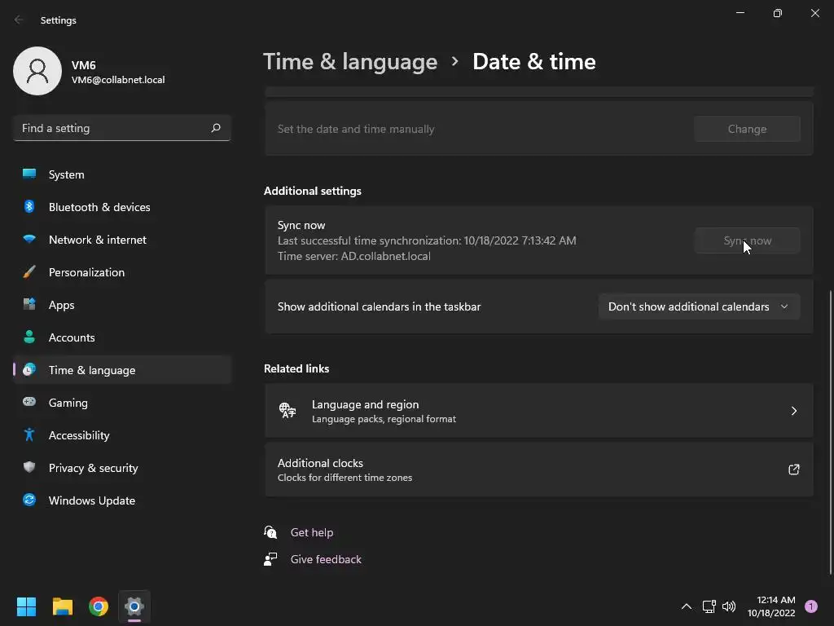Expand the Language and region link chevron
Screen dimensions: 834x626
tap(793, 411)
